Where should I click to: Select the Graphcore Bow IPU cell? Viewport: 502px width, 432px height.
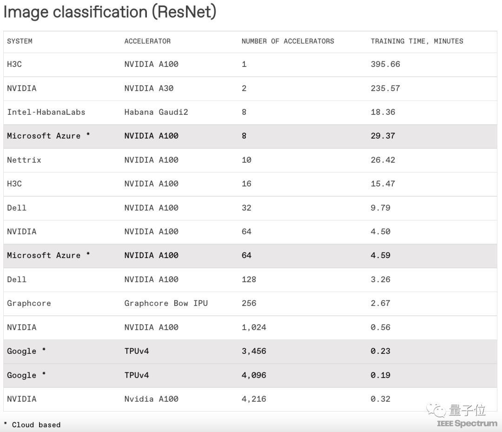(x=166, y=303)
